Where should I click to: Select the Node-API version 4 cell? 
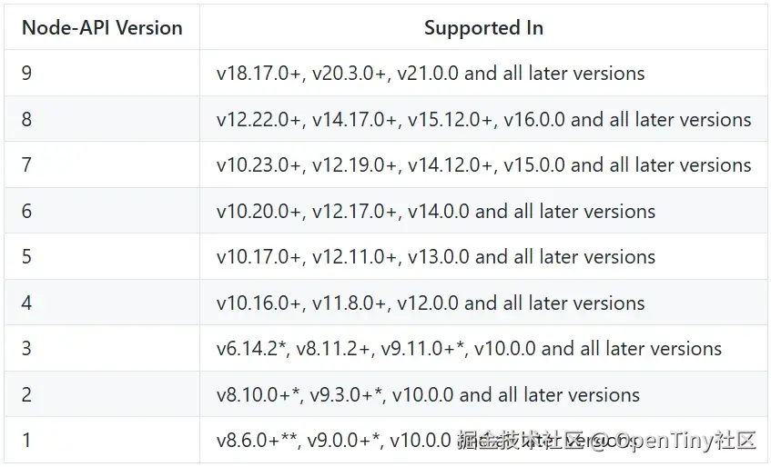point(102,303)
